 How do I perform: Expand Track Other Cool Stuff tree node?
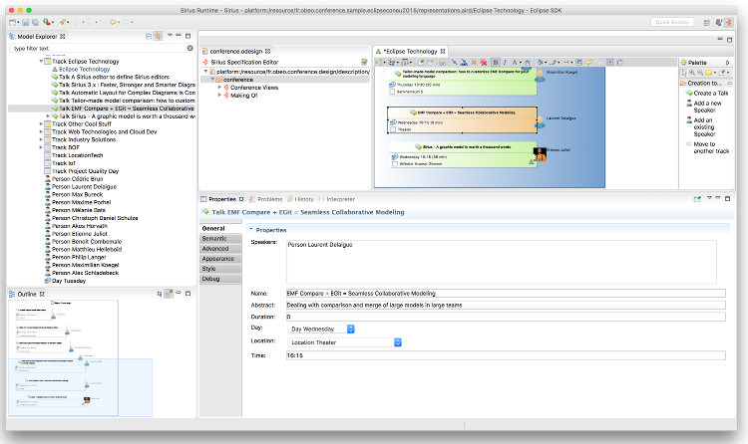[41, 123]
